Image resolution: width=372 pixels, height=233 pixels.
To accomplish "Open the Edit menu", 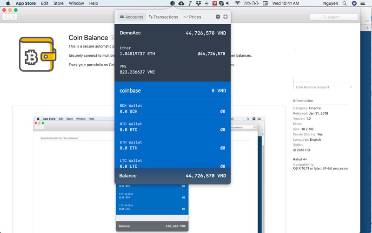I will (x=45, y=3).
